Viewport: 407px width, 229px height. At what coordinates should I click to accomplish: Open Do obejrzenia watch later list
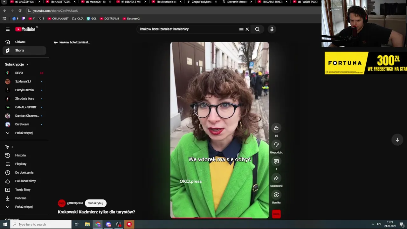point(24,172)
